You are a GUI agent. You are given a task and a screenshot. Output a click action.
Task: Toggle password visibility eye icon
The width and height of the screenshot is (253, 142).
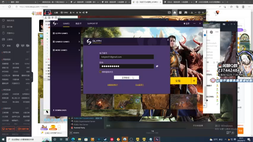pyautogui.click(x=157, y=66)
